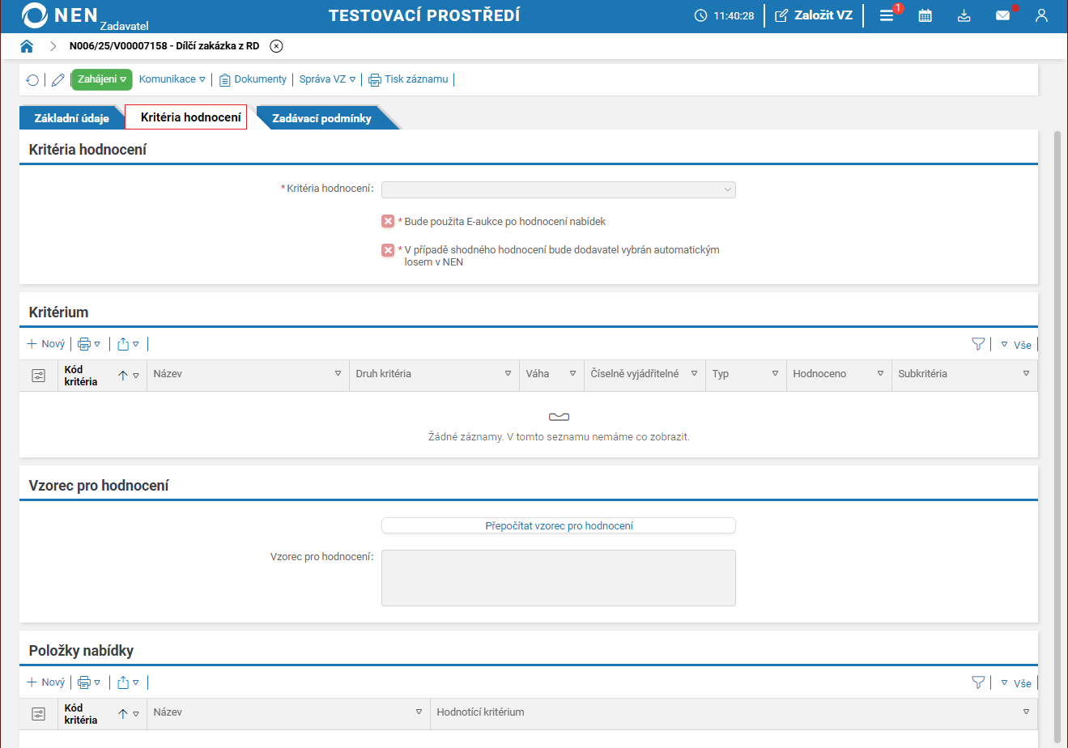Click the pencil edit icon
Image resolution: width=1068 pixels, height=748 pixels.
click(57, 79)
